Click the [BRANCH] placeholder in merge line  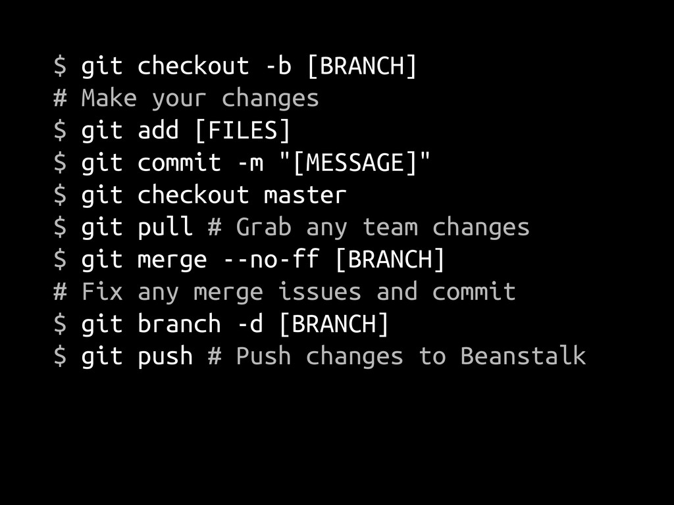(x=390, y=259)
